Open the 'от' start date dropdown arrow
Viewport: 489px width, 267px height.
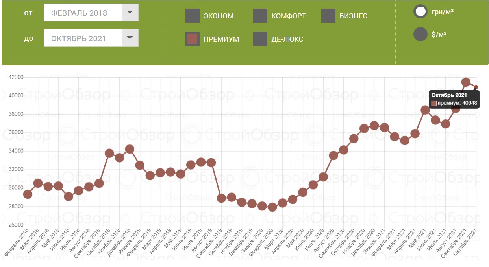click(x=130, y=13)
